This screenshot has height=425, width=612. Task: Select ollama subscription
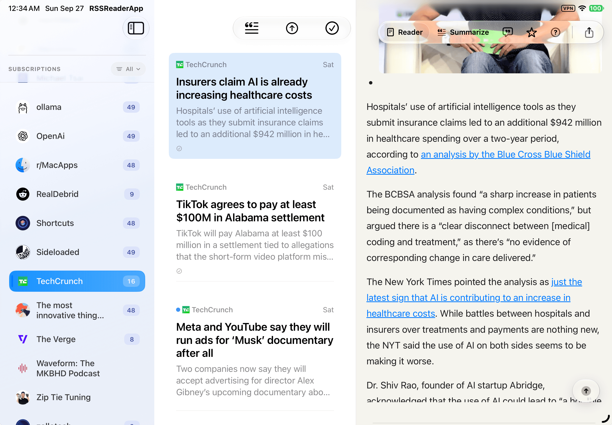pyautogui.click(x=77, y=107)
